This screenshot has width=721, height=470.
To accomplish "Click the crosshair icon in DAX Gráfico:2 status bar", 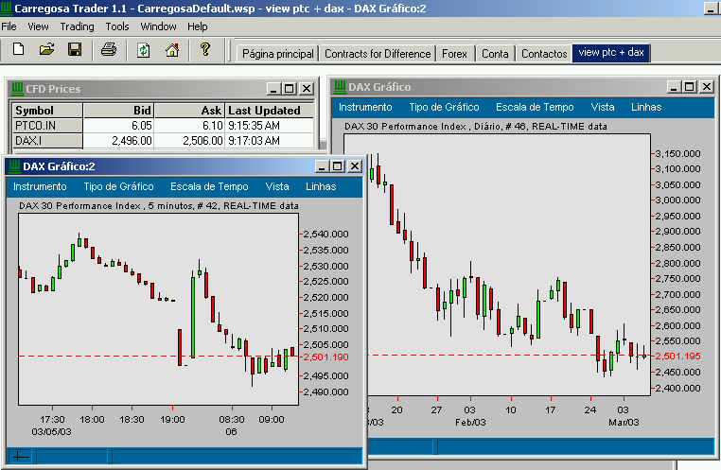I will (21, 456).
